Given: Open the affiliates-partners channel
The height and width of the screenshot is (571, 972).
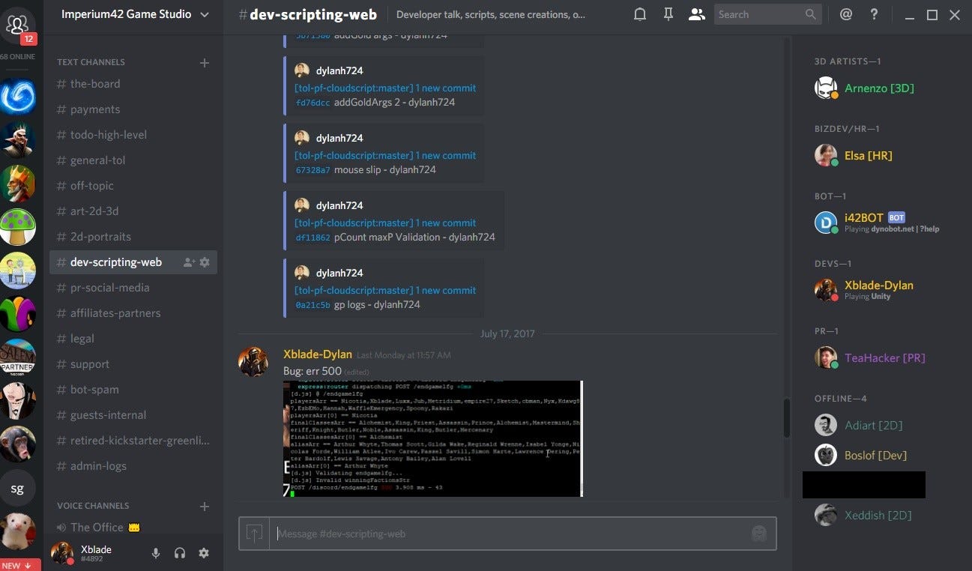Looking at the screenshot, I should (133, 313).
